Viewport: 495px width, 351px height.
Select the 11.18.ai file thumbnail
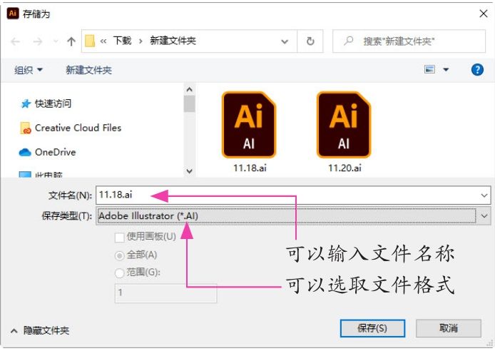tap(249, 125)
